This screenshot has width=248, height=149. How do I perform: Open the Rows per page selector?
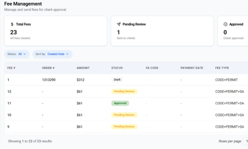245,141
